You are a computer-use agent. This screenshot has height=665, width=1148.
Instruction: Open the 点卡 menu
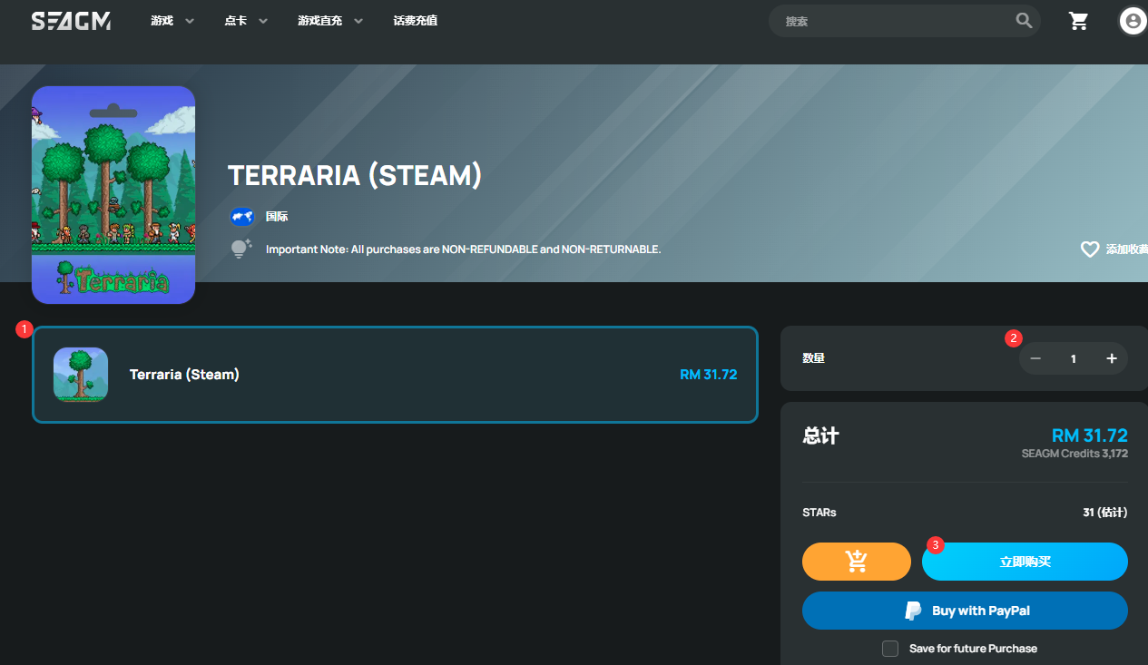tap(236, 21)
